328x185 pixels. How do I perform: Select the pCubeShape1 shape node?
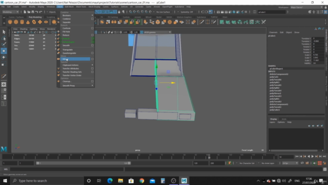[276, 69]
